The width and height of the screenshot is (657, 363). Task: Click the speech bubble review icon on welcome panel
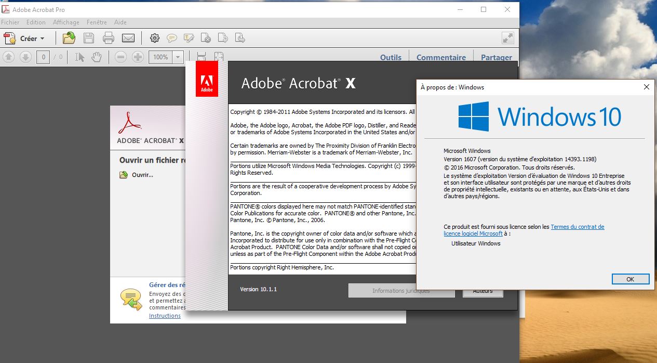[131, 300]
